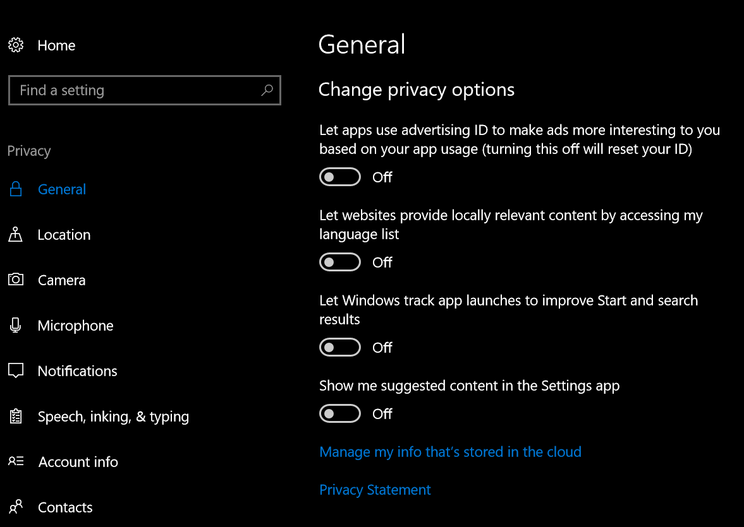The width and height of the screenshot is (744, 527).
Task: Click the Microphone icon in sidebar
Action: pos(16,326)
